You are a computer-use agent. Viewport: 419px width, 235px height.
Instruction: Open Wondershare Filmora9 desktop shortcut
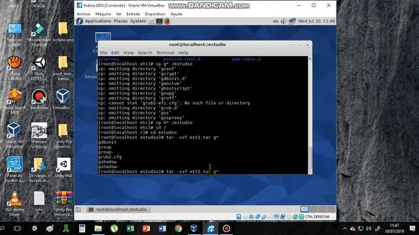[39, 35]
